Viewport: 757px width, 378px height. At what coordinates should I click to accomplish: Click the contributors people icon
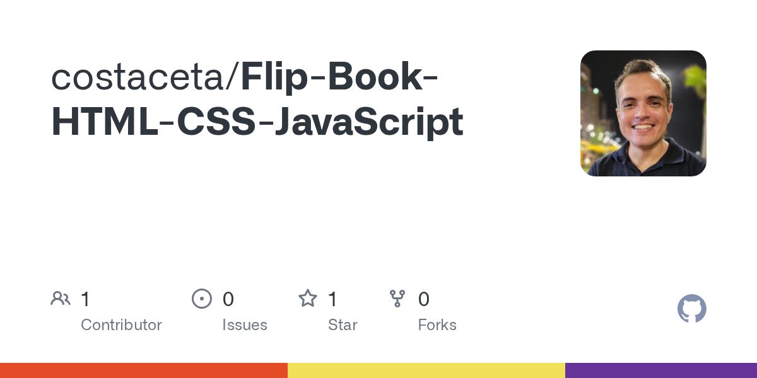(61, 299)
